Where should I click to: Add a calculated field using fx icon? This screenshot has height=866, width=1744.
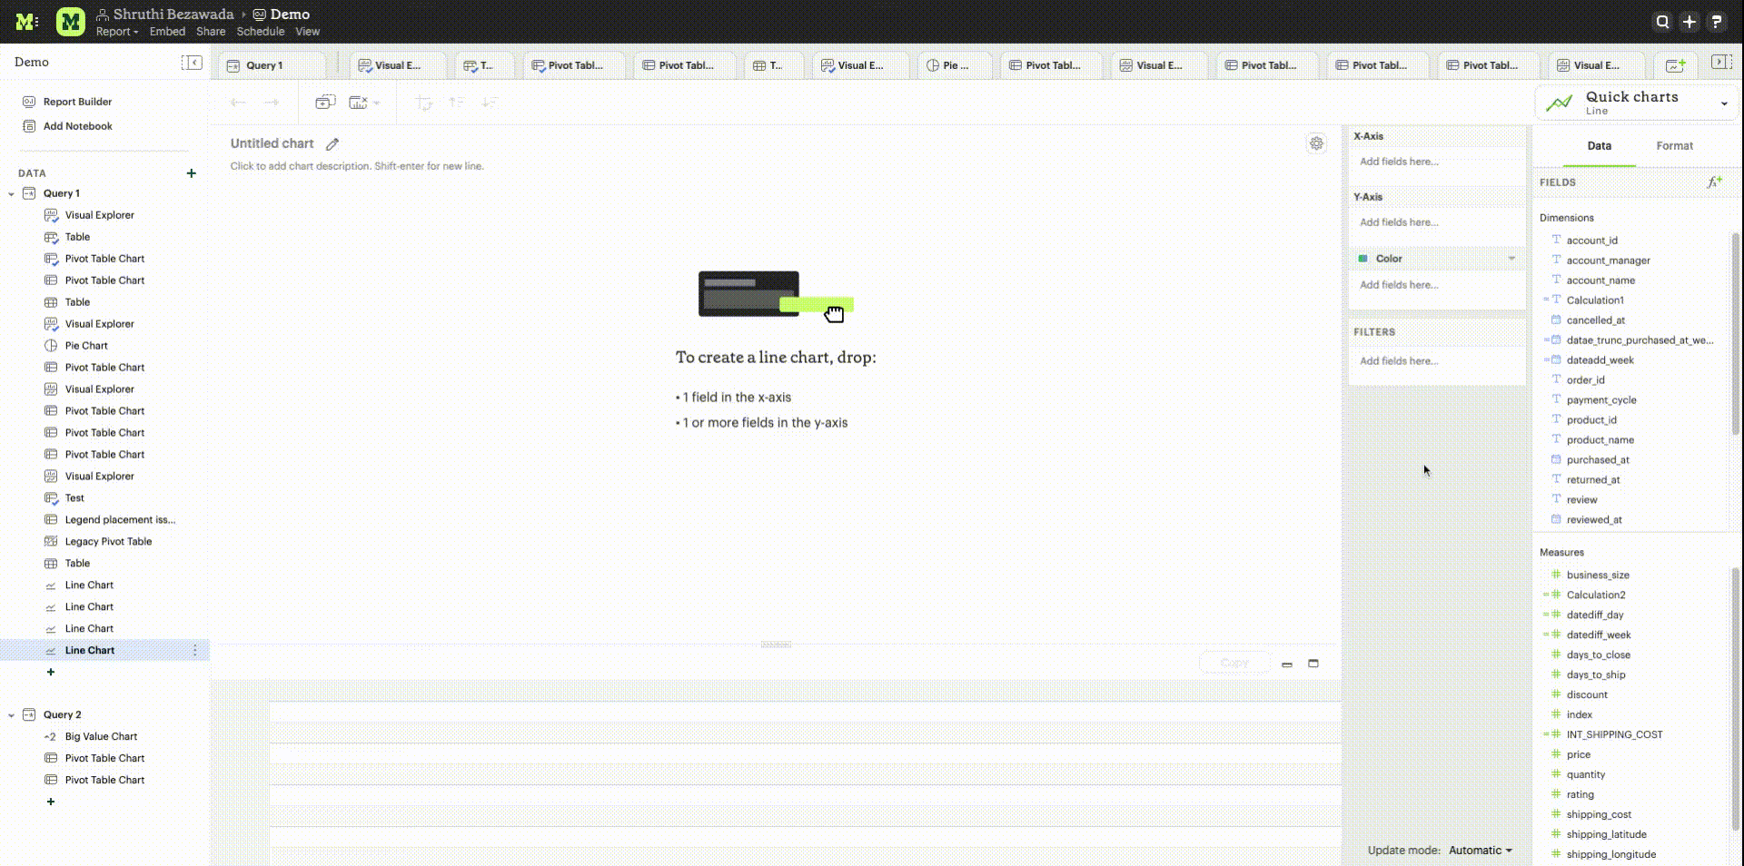pyautogui.click(x=1714, y=182)
